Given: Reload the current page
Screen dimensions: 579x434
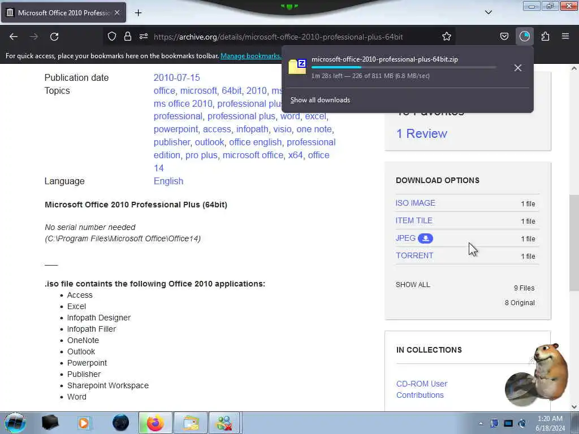Looking at the screenshot, I should (54, 37).
